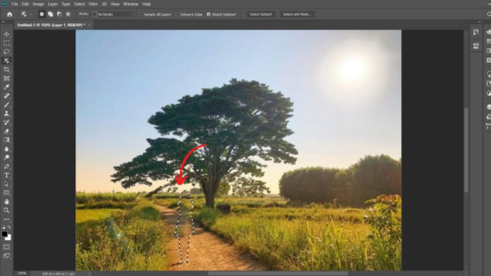Open the 3D menu
491x276 pixels.
point(104,4)
